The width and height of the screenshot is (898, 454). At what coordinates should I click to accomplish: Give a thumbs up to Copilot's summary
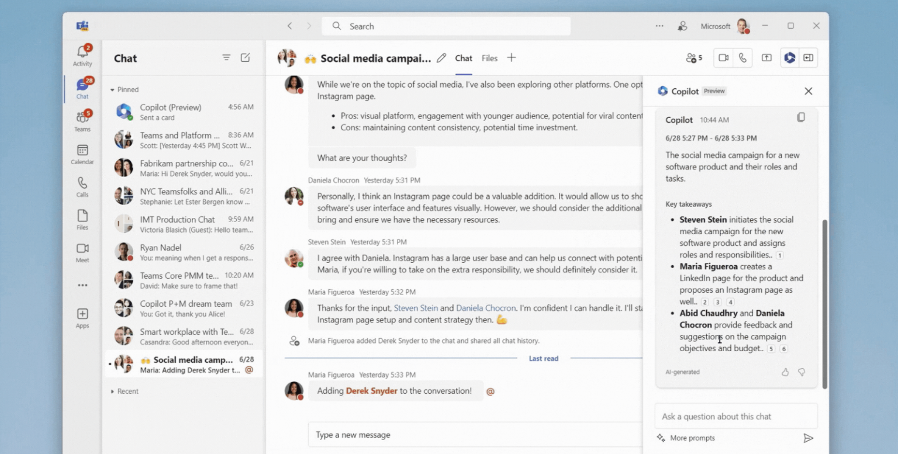[785, 372]
